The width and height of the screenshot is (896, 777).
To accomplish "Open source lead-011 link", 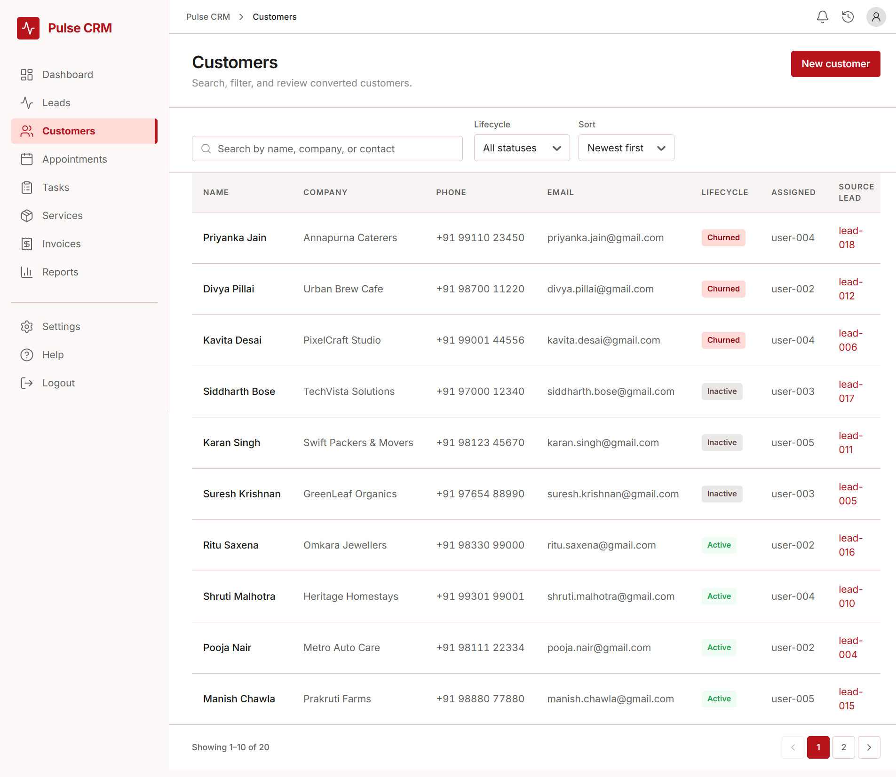I will tap(850, 443).
